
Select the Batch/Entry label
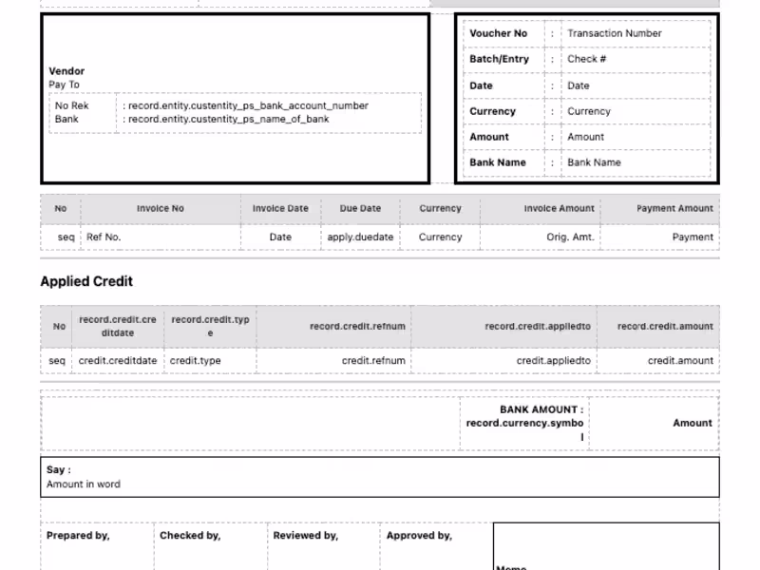pos(500,59)
